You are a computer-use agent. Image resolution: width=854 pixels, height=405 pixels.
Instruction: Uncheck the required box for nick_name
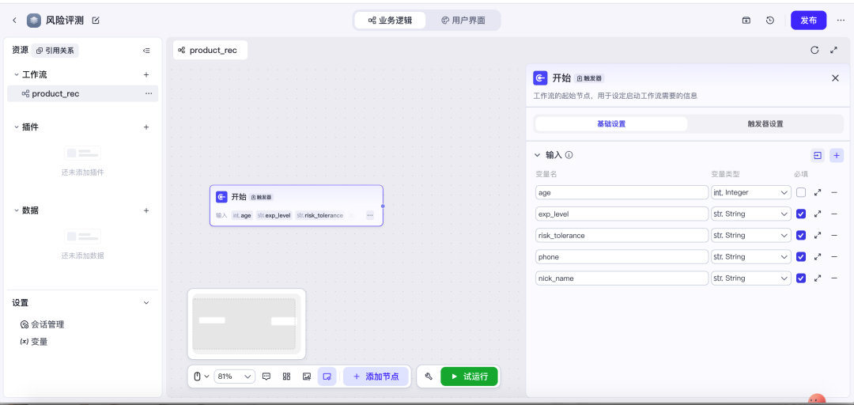(x=800, y=278)
